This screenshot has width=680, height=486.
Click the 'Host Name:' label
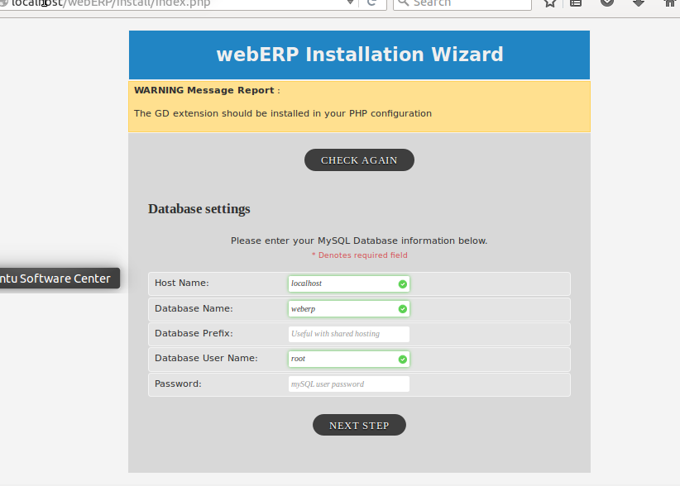click(x=182, y=283)
